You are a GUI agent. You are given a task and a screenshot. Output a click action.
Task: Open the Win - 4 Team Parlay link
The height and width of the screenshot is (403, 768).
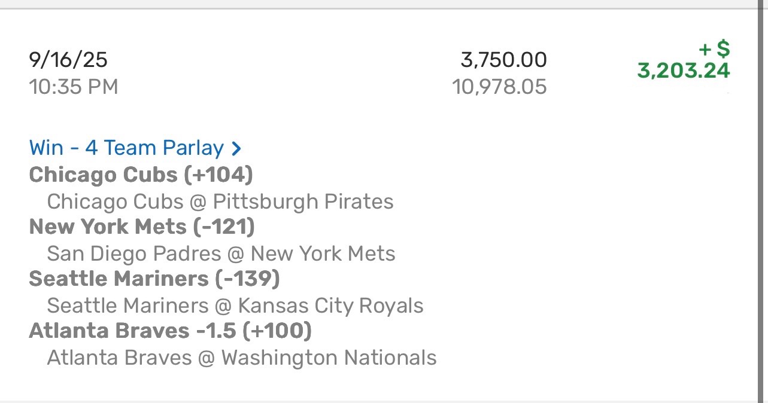pyautogui.click(x=126, y=148)
